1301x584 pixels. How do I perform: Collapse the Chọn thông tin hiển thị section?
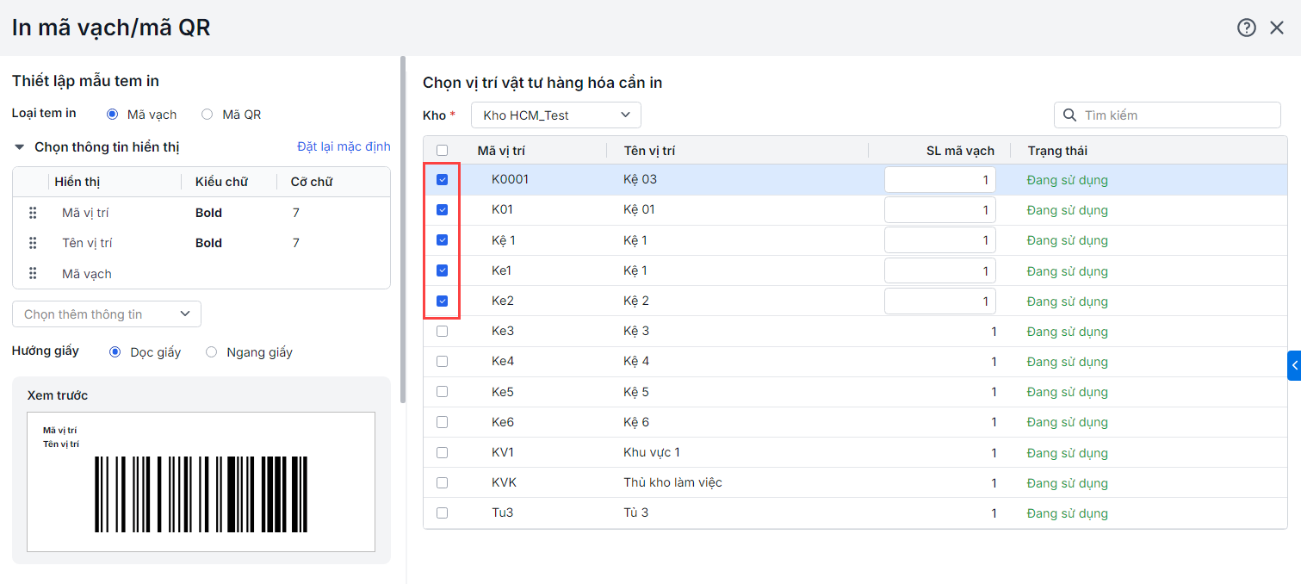pyautogui.click(x=19, y=147)
